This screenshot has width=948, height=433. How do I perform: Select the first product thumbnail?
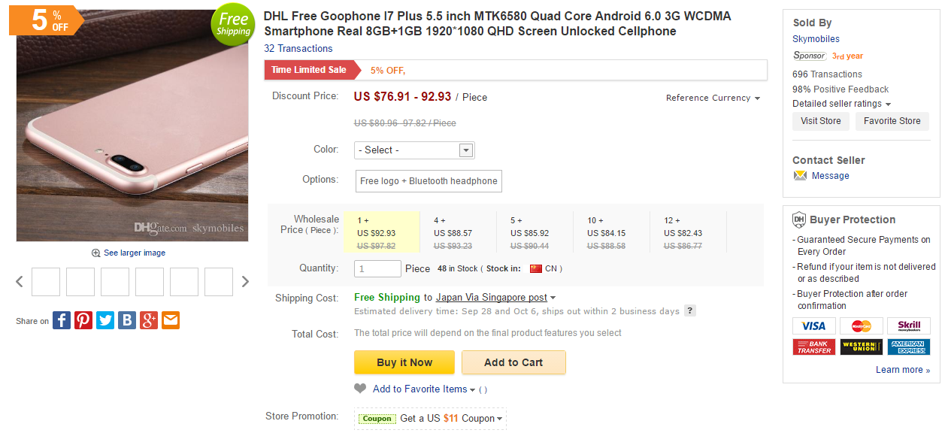46,282
